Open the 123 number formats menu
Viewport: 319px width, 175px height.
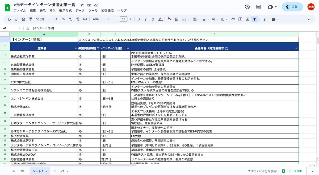tap(85, 19)
